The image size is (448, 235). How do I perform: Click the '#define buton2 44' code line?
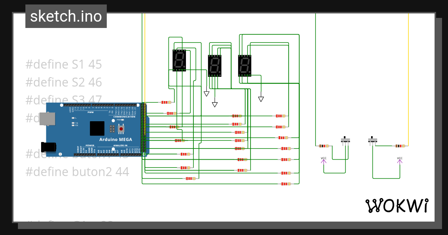click(77, 172)
